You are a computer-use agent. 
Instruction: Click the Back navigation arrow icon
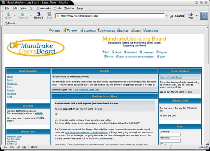tap(8, 14)
